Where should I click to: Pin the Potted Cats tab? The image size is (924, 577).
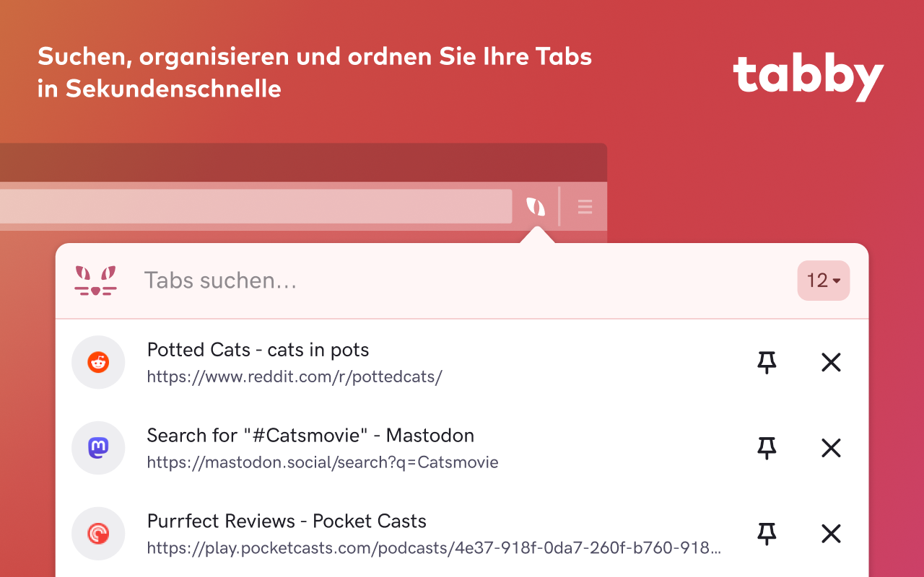[767, 362]
